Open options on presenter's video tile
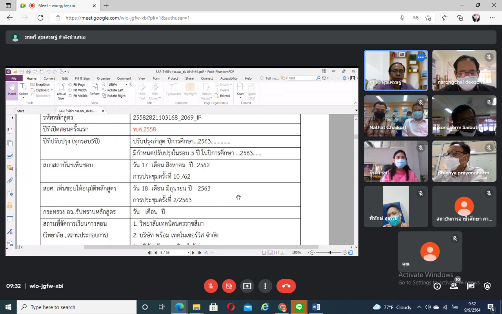 click(x=420, y=57)
